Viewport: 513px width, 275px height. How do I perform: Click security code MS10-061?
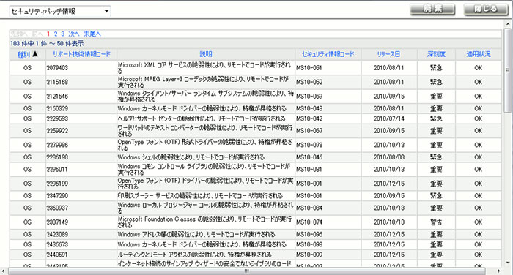tap(309, 195)
